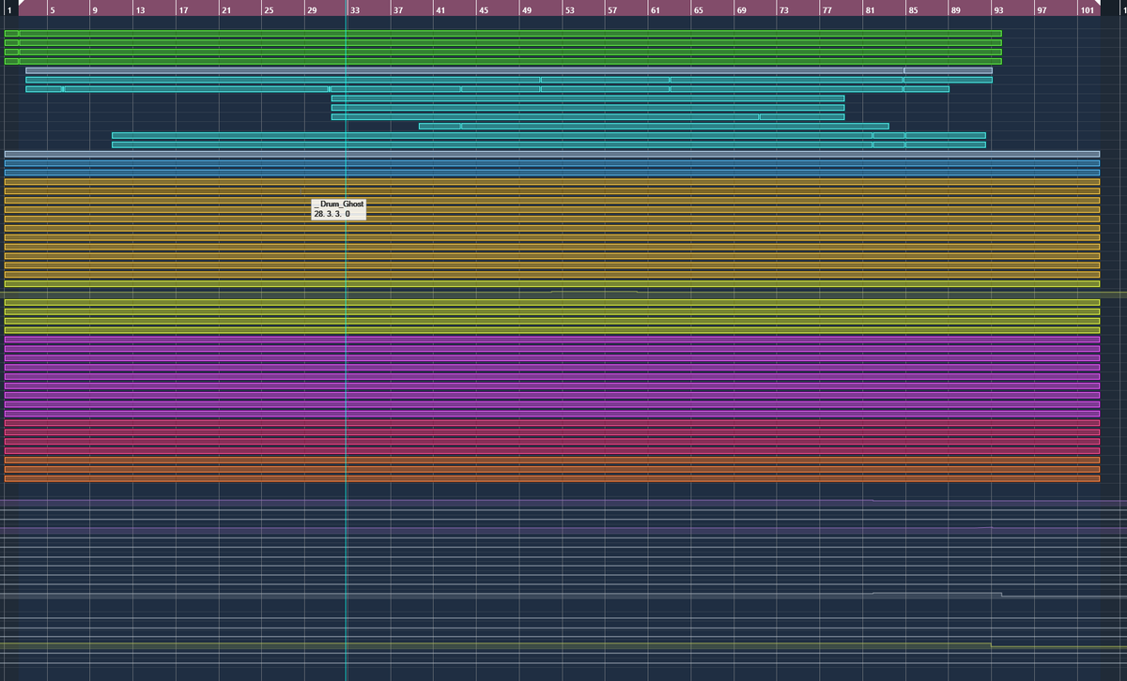The width and height of the screenshot is (1127, 681).
Task: Select the short green clip at bar 1, top row
Action: [x=11, y=33]
